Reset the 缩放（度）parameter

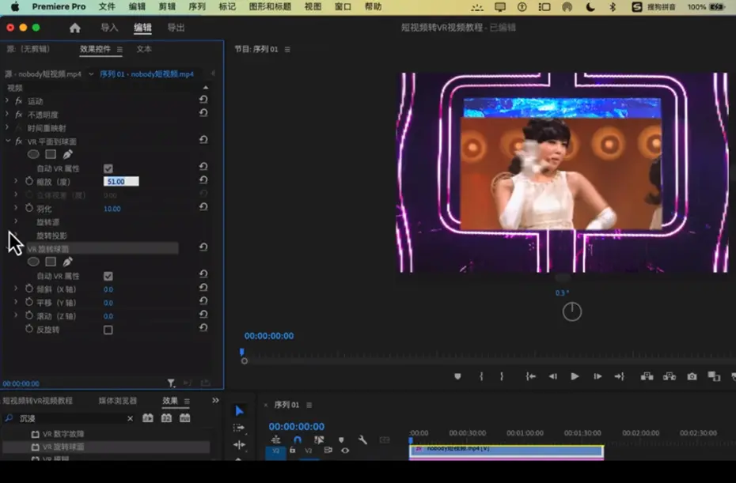click(x=203, y=180)
